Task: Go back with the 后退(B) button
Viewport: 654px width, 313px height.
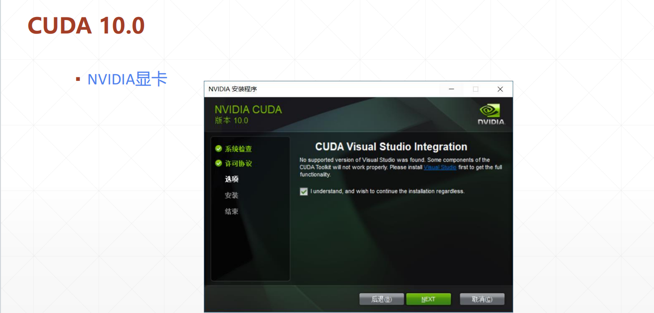Action: tap(381, 299)
